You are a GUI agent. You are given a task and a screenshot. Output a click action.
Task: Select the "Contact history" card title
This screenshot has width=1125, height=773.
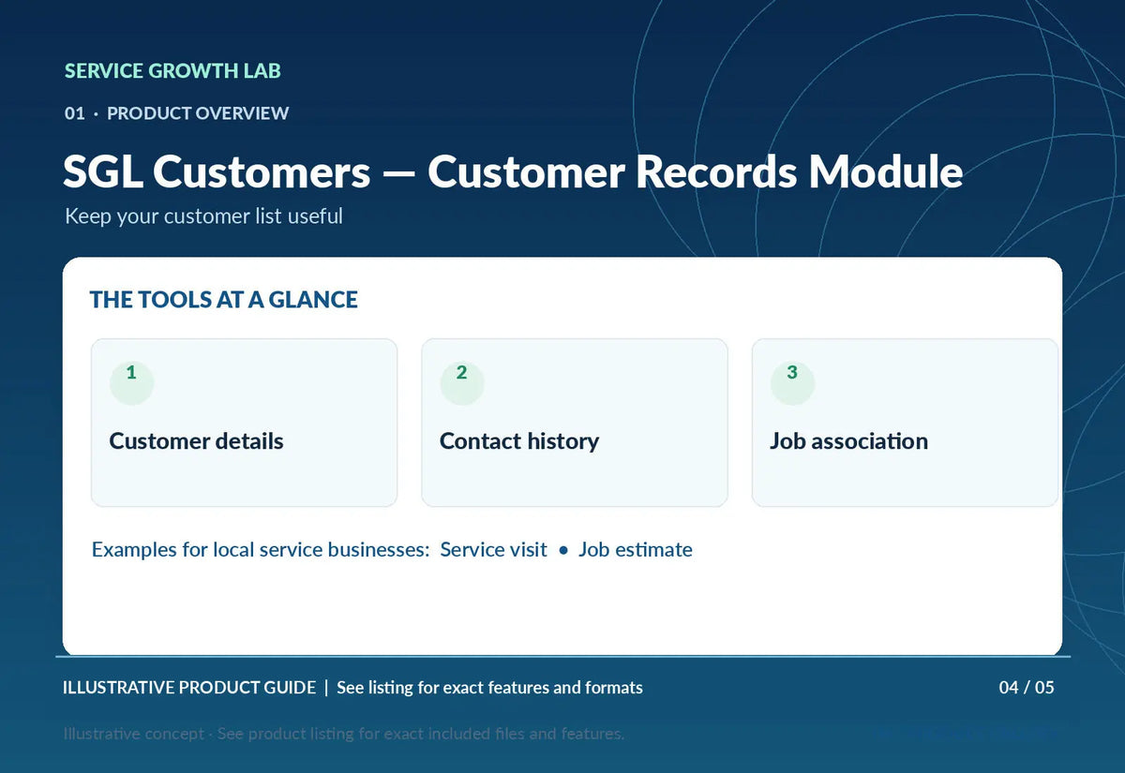click(519, 441)
